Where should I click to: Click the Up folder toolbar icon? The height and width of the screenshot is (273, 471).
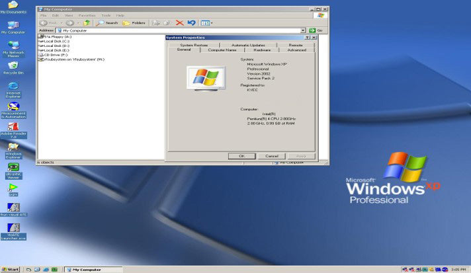click(x=87, y=22)
